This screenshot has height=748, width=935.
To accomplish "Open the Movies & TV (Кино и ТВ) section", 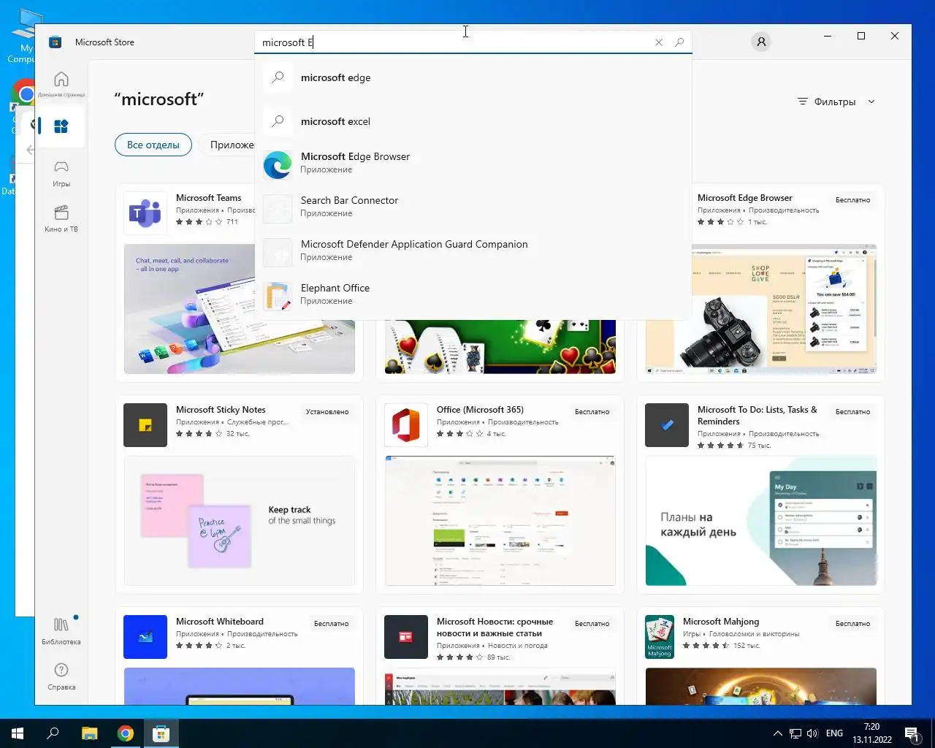I will coord(61,218).
